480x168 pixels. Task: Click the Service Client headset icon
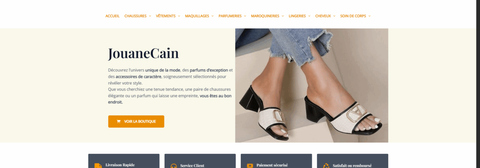(x=173, y=166)
